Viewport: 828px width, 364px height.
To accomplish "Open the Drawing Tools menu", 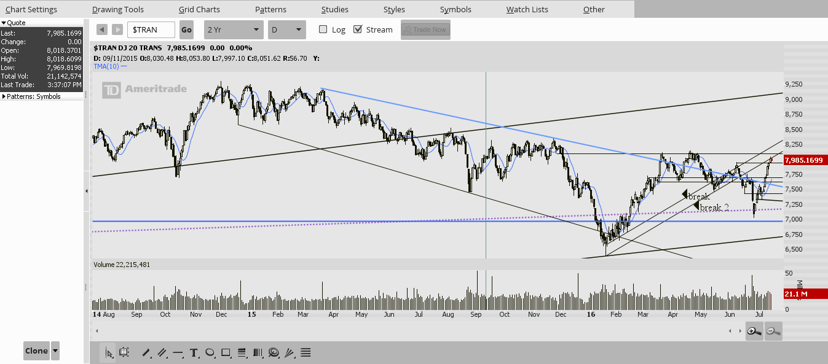I will (118, 9).
